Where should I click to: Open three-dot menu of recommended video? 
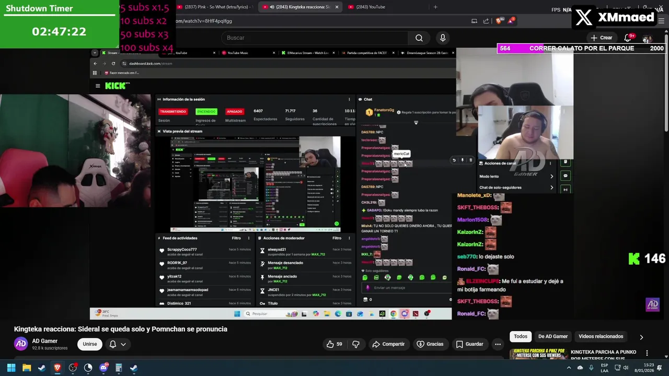point(647,353)
